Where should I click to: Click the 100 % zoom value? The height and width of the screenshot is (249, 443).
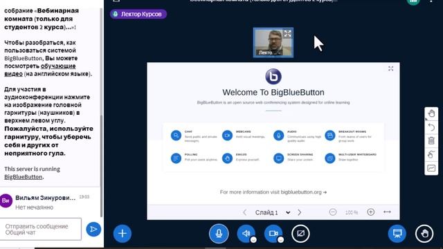click(352, 212)
